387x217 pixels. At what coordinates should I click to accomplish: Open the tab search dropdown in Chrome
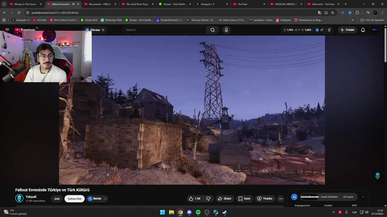4,4
